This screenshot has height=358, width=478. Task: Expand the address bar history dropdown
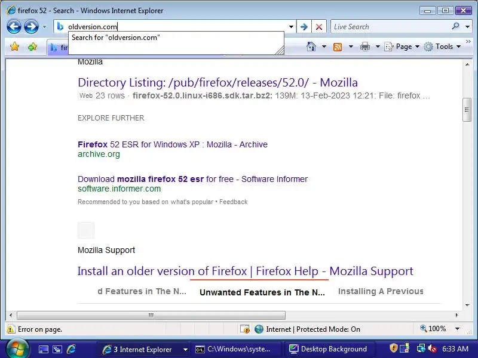[x=291, y=27]
